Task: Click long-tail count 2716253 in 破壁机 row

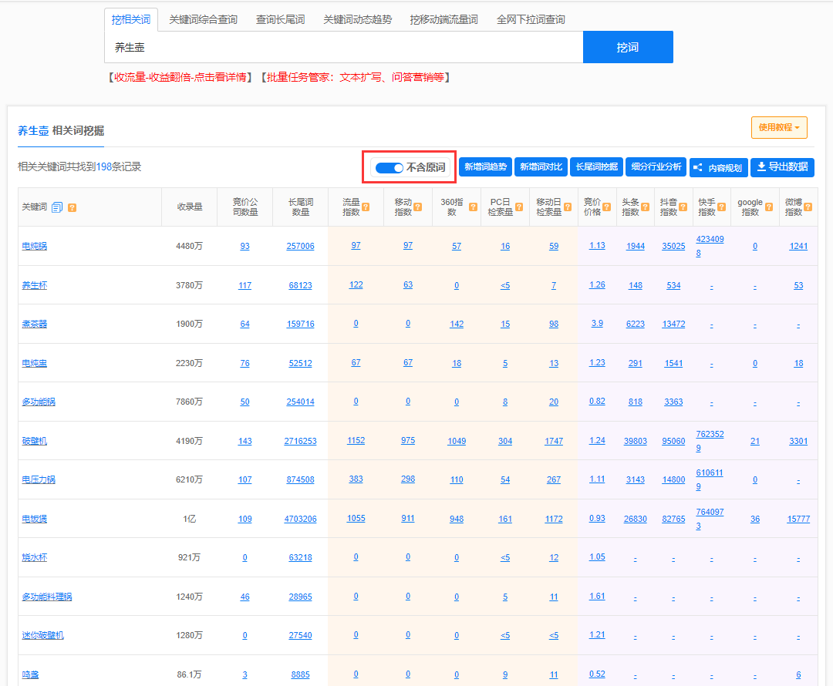Action: [300, 441]
